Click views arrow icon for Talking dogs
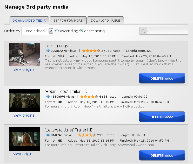 click(48, 51)
